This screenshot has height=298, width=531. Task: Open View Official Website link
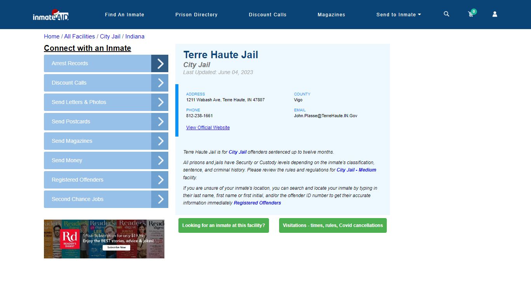[x=208, y=127]
